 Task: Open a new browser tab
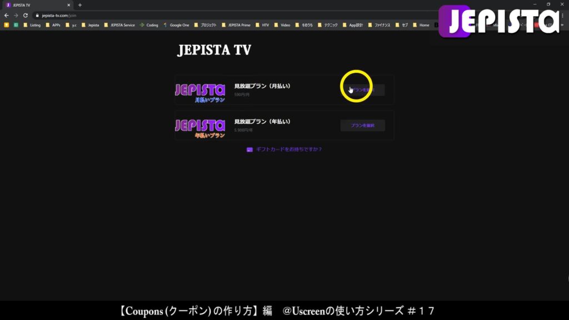[x=80, y=5]
